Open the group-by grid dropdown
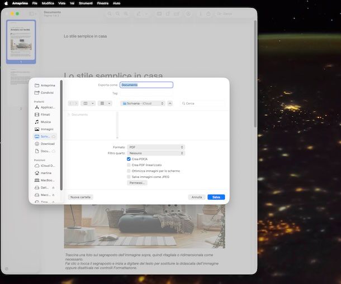 pos(105,103)
